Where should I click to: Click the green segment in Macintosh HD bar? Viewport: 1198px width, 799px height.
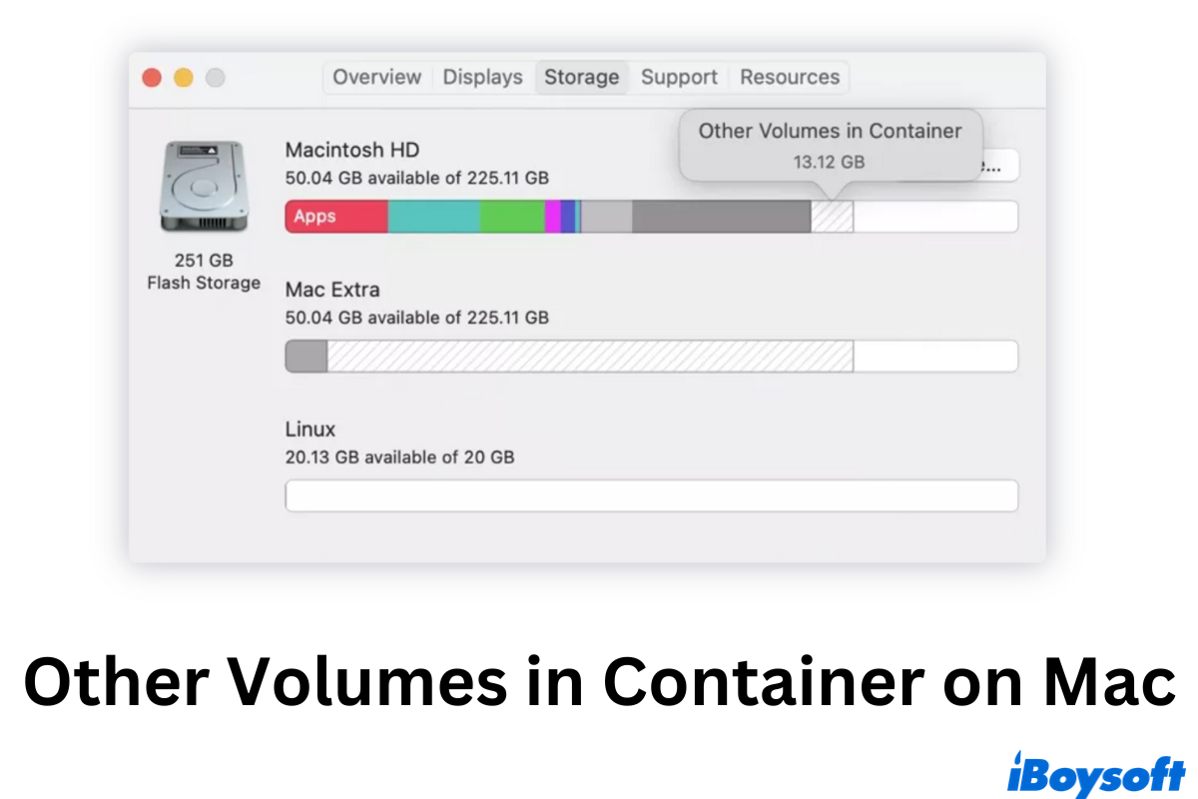pyautogui.click(x=512, y=217)
